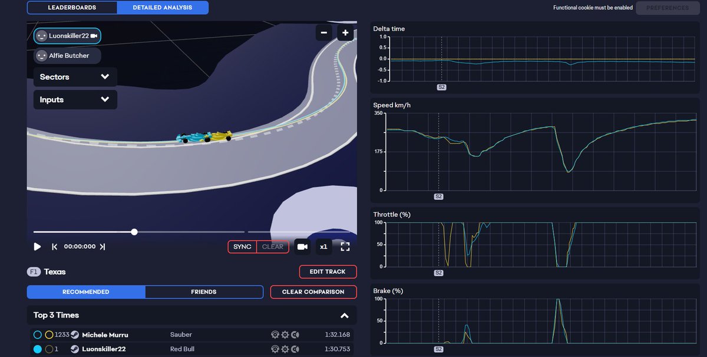Open cookie Preferences button
Image resolution: width=707 pixels, height=357 pixels.
pos(668,8)
